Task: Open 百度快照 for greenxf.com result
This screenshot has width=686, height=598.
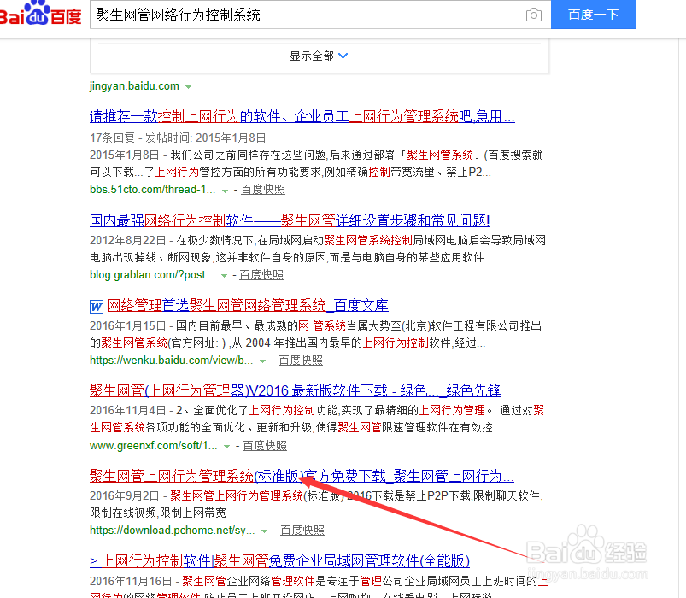Action: tap(265, 445)
